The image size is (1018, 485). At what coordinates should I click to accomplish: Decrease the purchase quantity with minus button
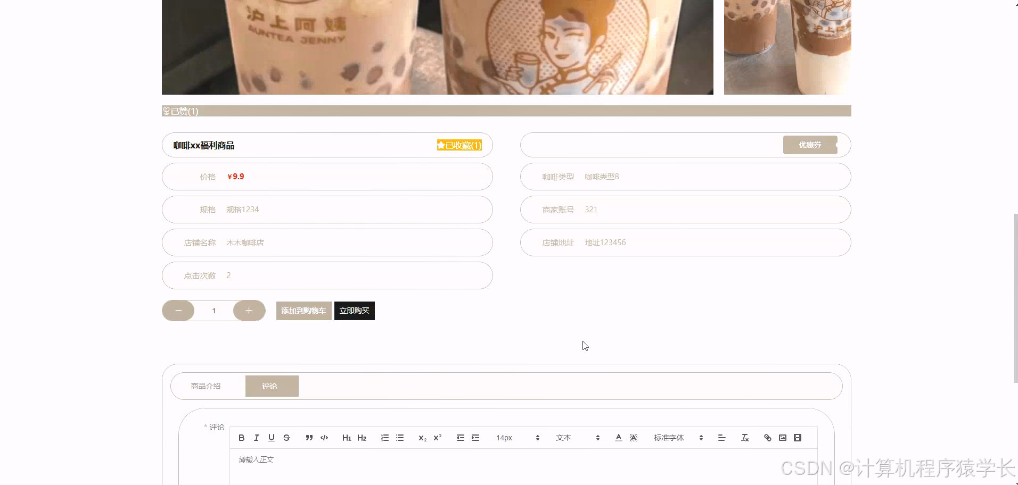(178, 311)
